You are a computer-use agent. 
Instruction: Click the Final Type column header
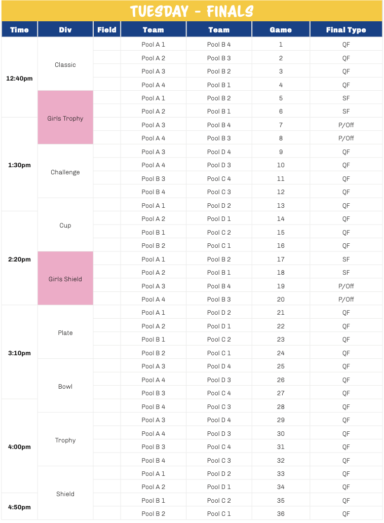tap(346, 29)
